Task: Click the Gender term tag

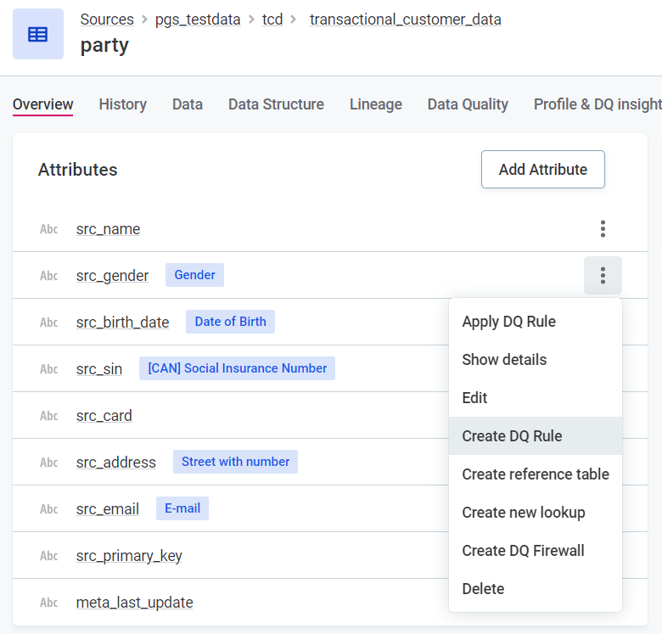Action: (x=194, y=275)
